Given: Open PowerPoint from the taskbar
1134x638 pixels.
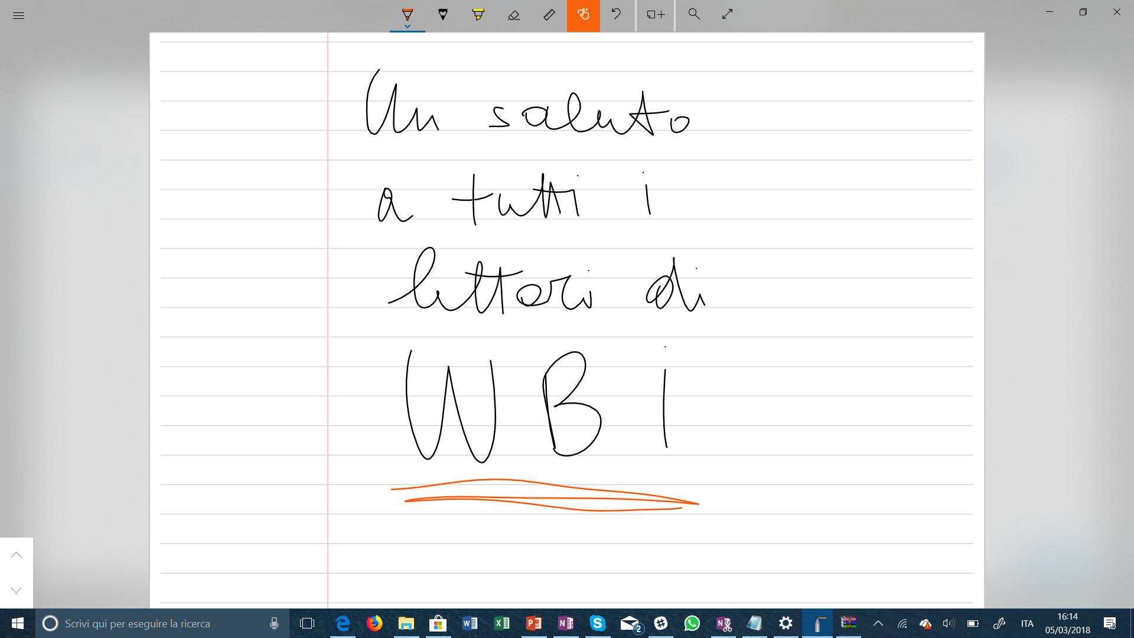Looking at the screenshot, I should [x=533, y=623].
